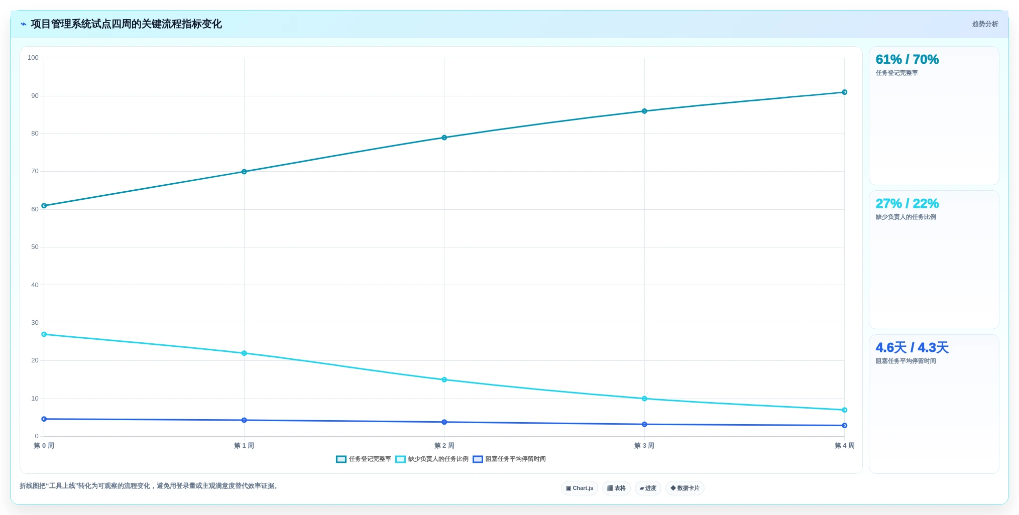Screen dimensions: 1019x515
Task: Click the 阻塞任务 point at 第 0 周
Action: [44, 419]
